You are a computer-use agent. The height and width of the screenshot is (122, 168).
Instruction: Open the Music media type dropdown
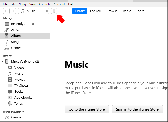tap(34, 11)
